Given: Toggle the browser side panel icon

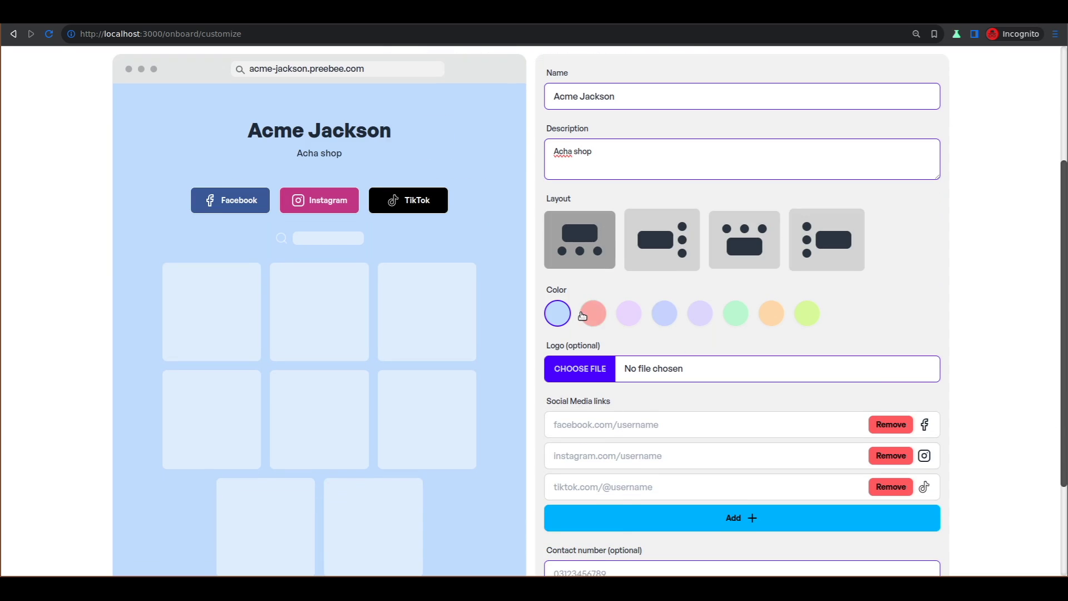Looking at the screenshot, I should [974, 34].
